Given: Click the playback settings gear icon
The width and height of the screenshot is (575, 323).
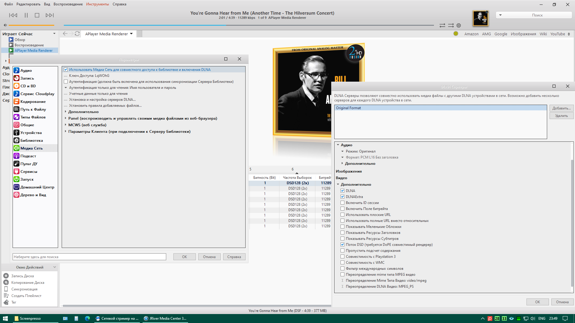Looking at the screenshot, I should click(459, 25).
